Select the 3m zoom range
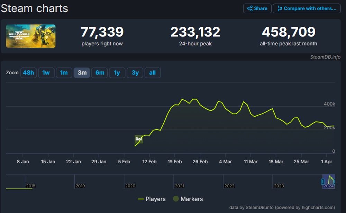This screenshot has height=213, width=346. coord(82,73)
